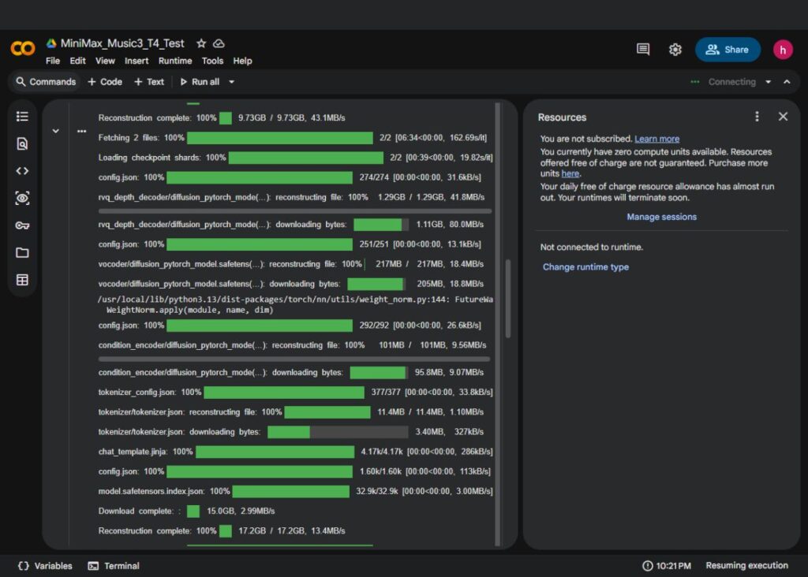Click the cell output vertical scrollbar
Screen dimensions: 808x577
(x=498, y=324)
